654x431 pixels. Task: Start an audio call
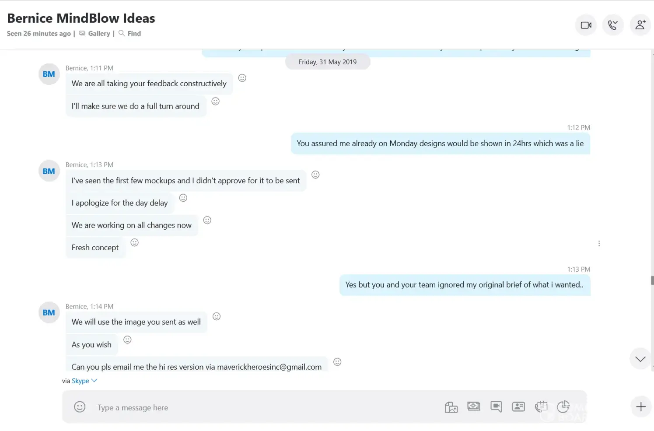612,25
